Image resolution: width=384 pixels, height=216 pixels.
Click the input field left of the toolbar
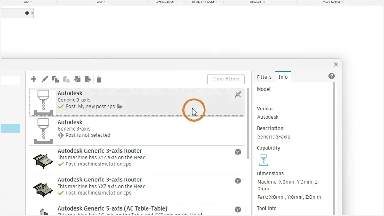(10, 80)
